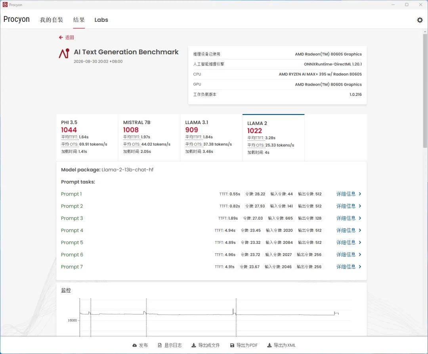
Task: Click the Llama-2-13b-chat-hf model package text
Action: 128,170
